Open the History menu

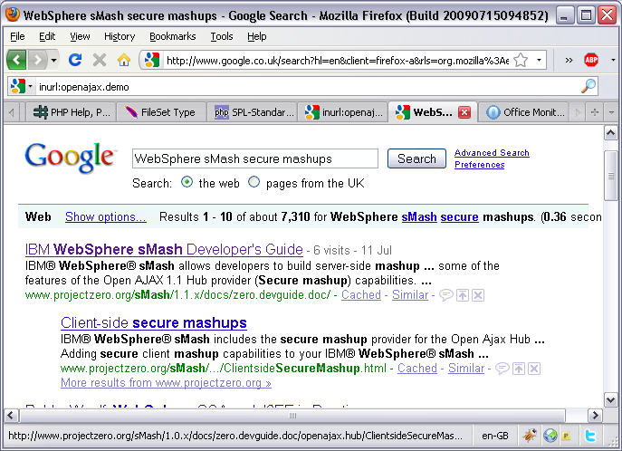click(x=120, y=36)
